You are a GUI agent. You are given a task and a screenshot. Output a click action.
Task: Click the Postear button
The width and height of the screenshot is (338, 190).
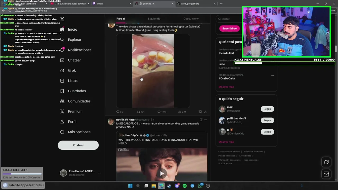[78, 145]
